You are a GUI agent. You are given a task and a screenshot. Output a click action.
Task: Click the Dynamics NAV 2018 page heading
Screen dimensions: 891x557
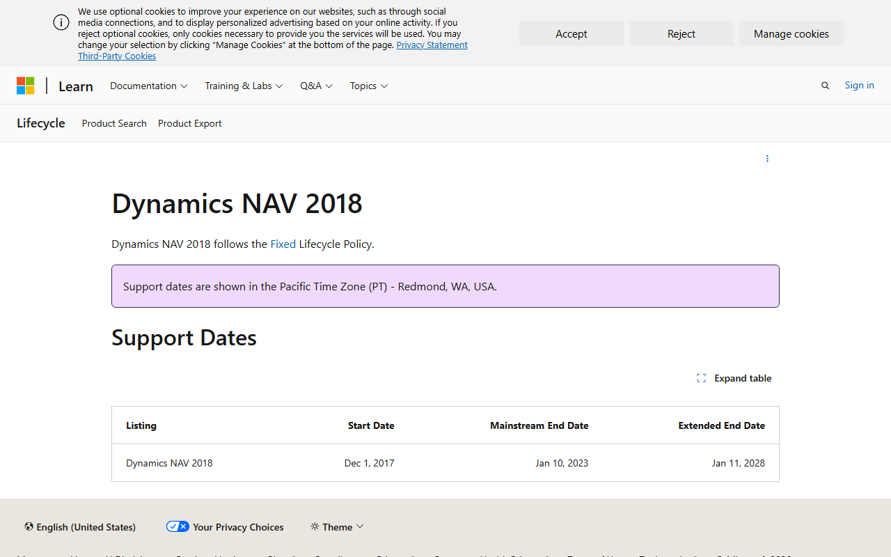click(x=237, y=204)
